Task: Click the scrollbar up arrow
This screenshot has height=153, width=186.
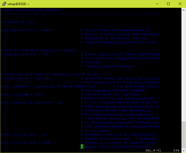Action: (183, 10)
